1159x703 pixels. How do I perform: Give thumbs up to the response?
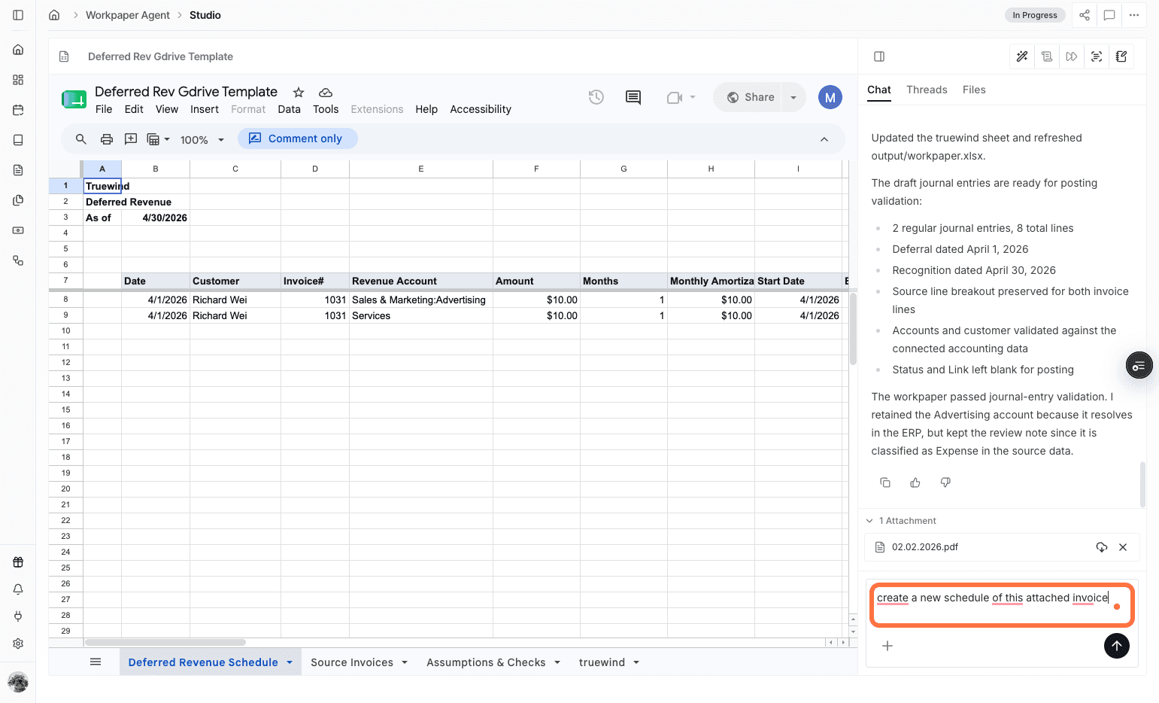pos(915,482)
